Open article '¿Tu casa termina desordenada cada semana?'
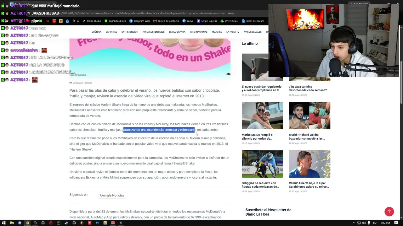The image size is (403, 226). point(309,89)
